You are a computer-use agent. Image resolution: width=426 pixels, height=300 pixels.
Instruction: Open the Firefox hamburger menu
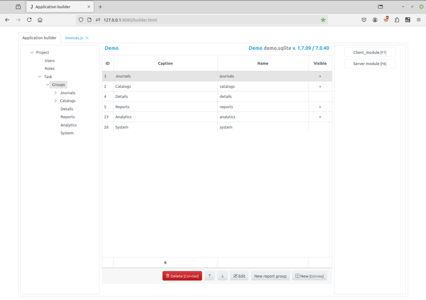(x=419, y=20)
